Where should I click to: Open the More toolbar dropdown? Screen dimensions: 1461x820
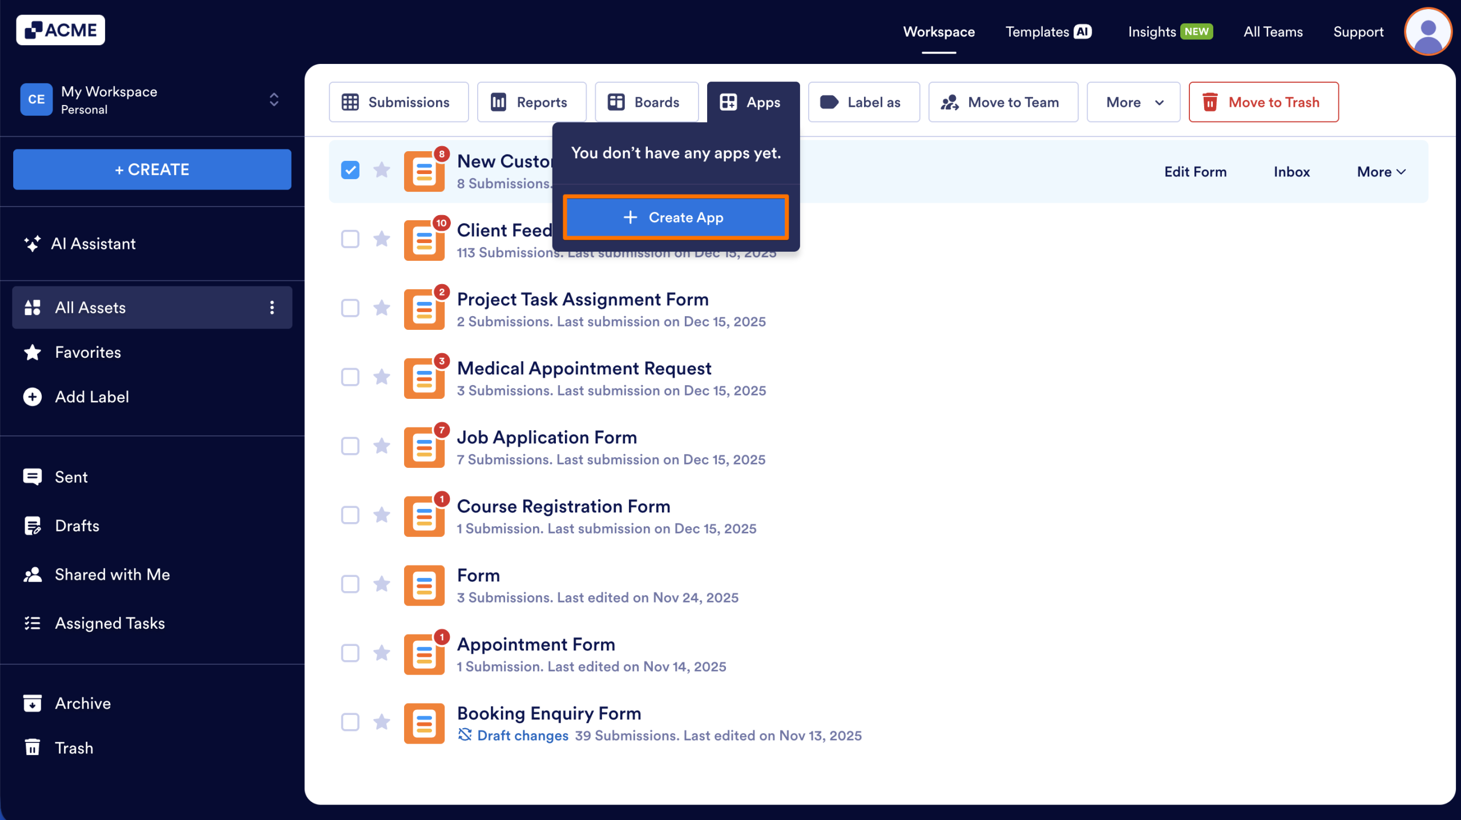tap(1133, 102)
